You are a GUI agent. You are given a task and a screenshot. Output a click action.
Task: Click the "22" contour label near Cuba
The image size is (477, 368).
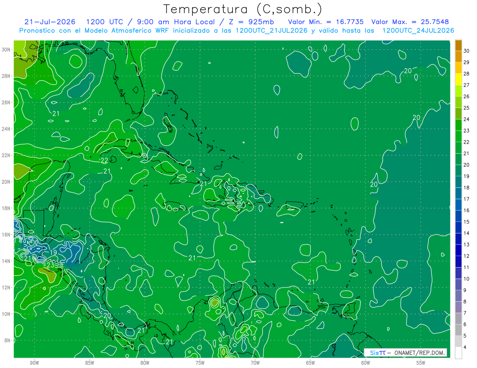pyautogui.click(x=104, y=161)
